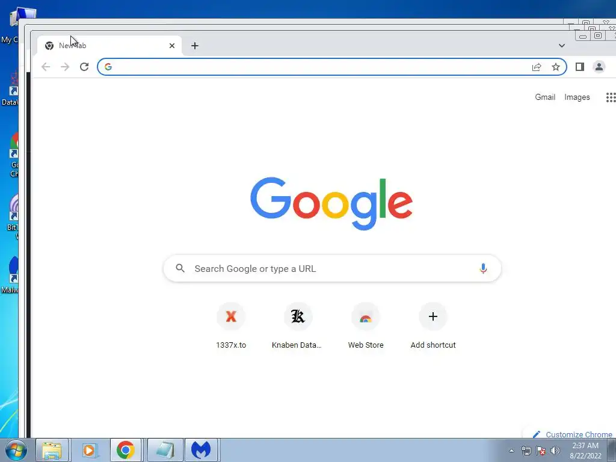This screenshot has width=616, height=462.
Task: Open a new tab with the plus button
Action: click(x=195, y=46)
